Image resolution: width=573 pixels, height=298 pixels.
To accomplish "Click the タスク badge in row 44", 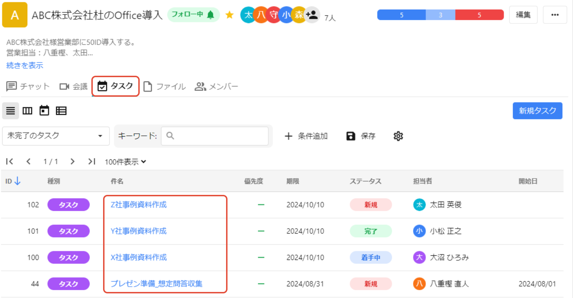I will 69,284.
